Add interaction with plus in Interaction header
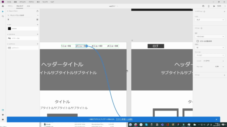 click(225, 12)
